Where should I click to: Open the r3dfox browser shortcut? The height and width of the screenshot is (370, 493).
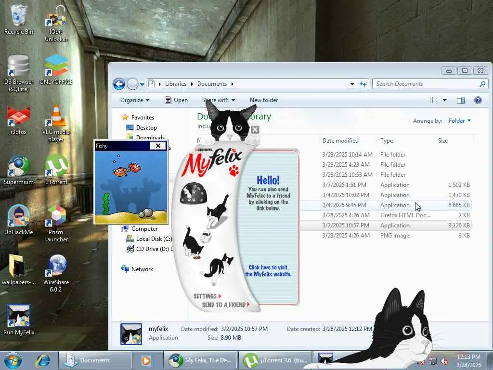point(19,120)
